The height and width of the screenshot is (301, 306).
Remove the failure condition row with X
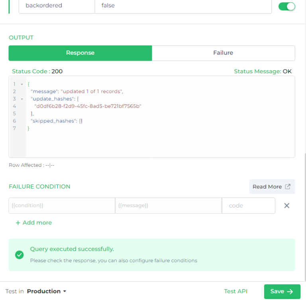tap(287, 205)
